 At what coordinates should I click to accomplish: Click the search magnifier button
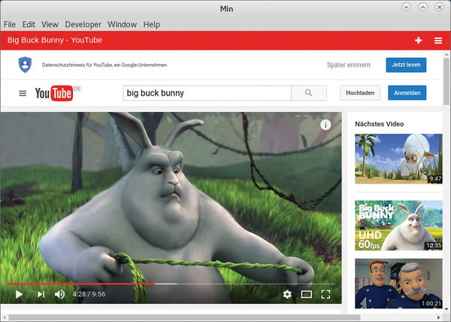pos(309,93)
